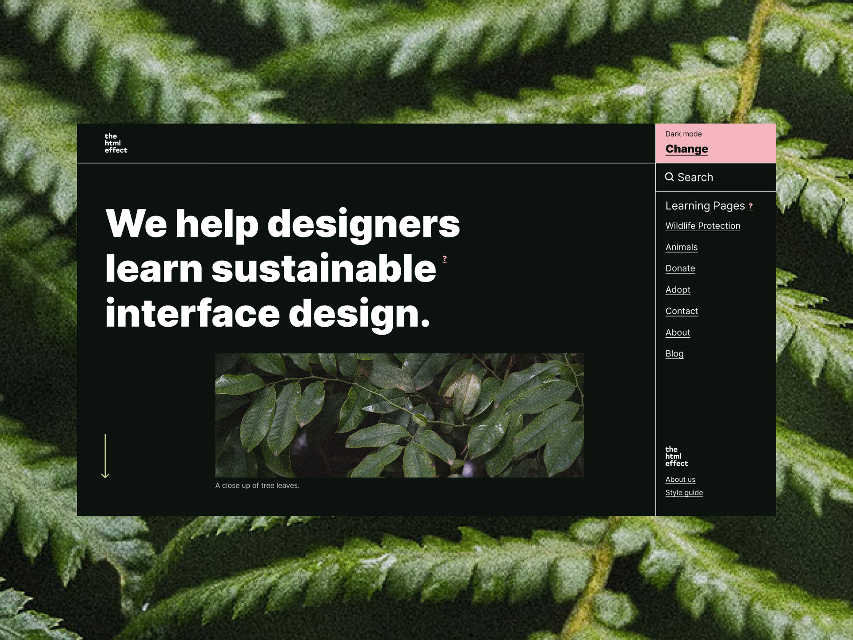Open the About link in navigation
The width and height of the screenshot is (853, 640).
coord(678,332)
